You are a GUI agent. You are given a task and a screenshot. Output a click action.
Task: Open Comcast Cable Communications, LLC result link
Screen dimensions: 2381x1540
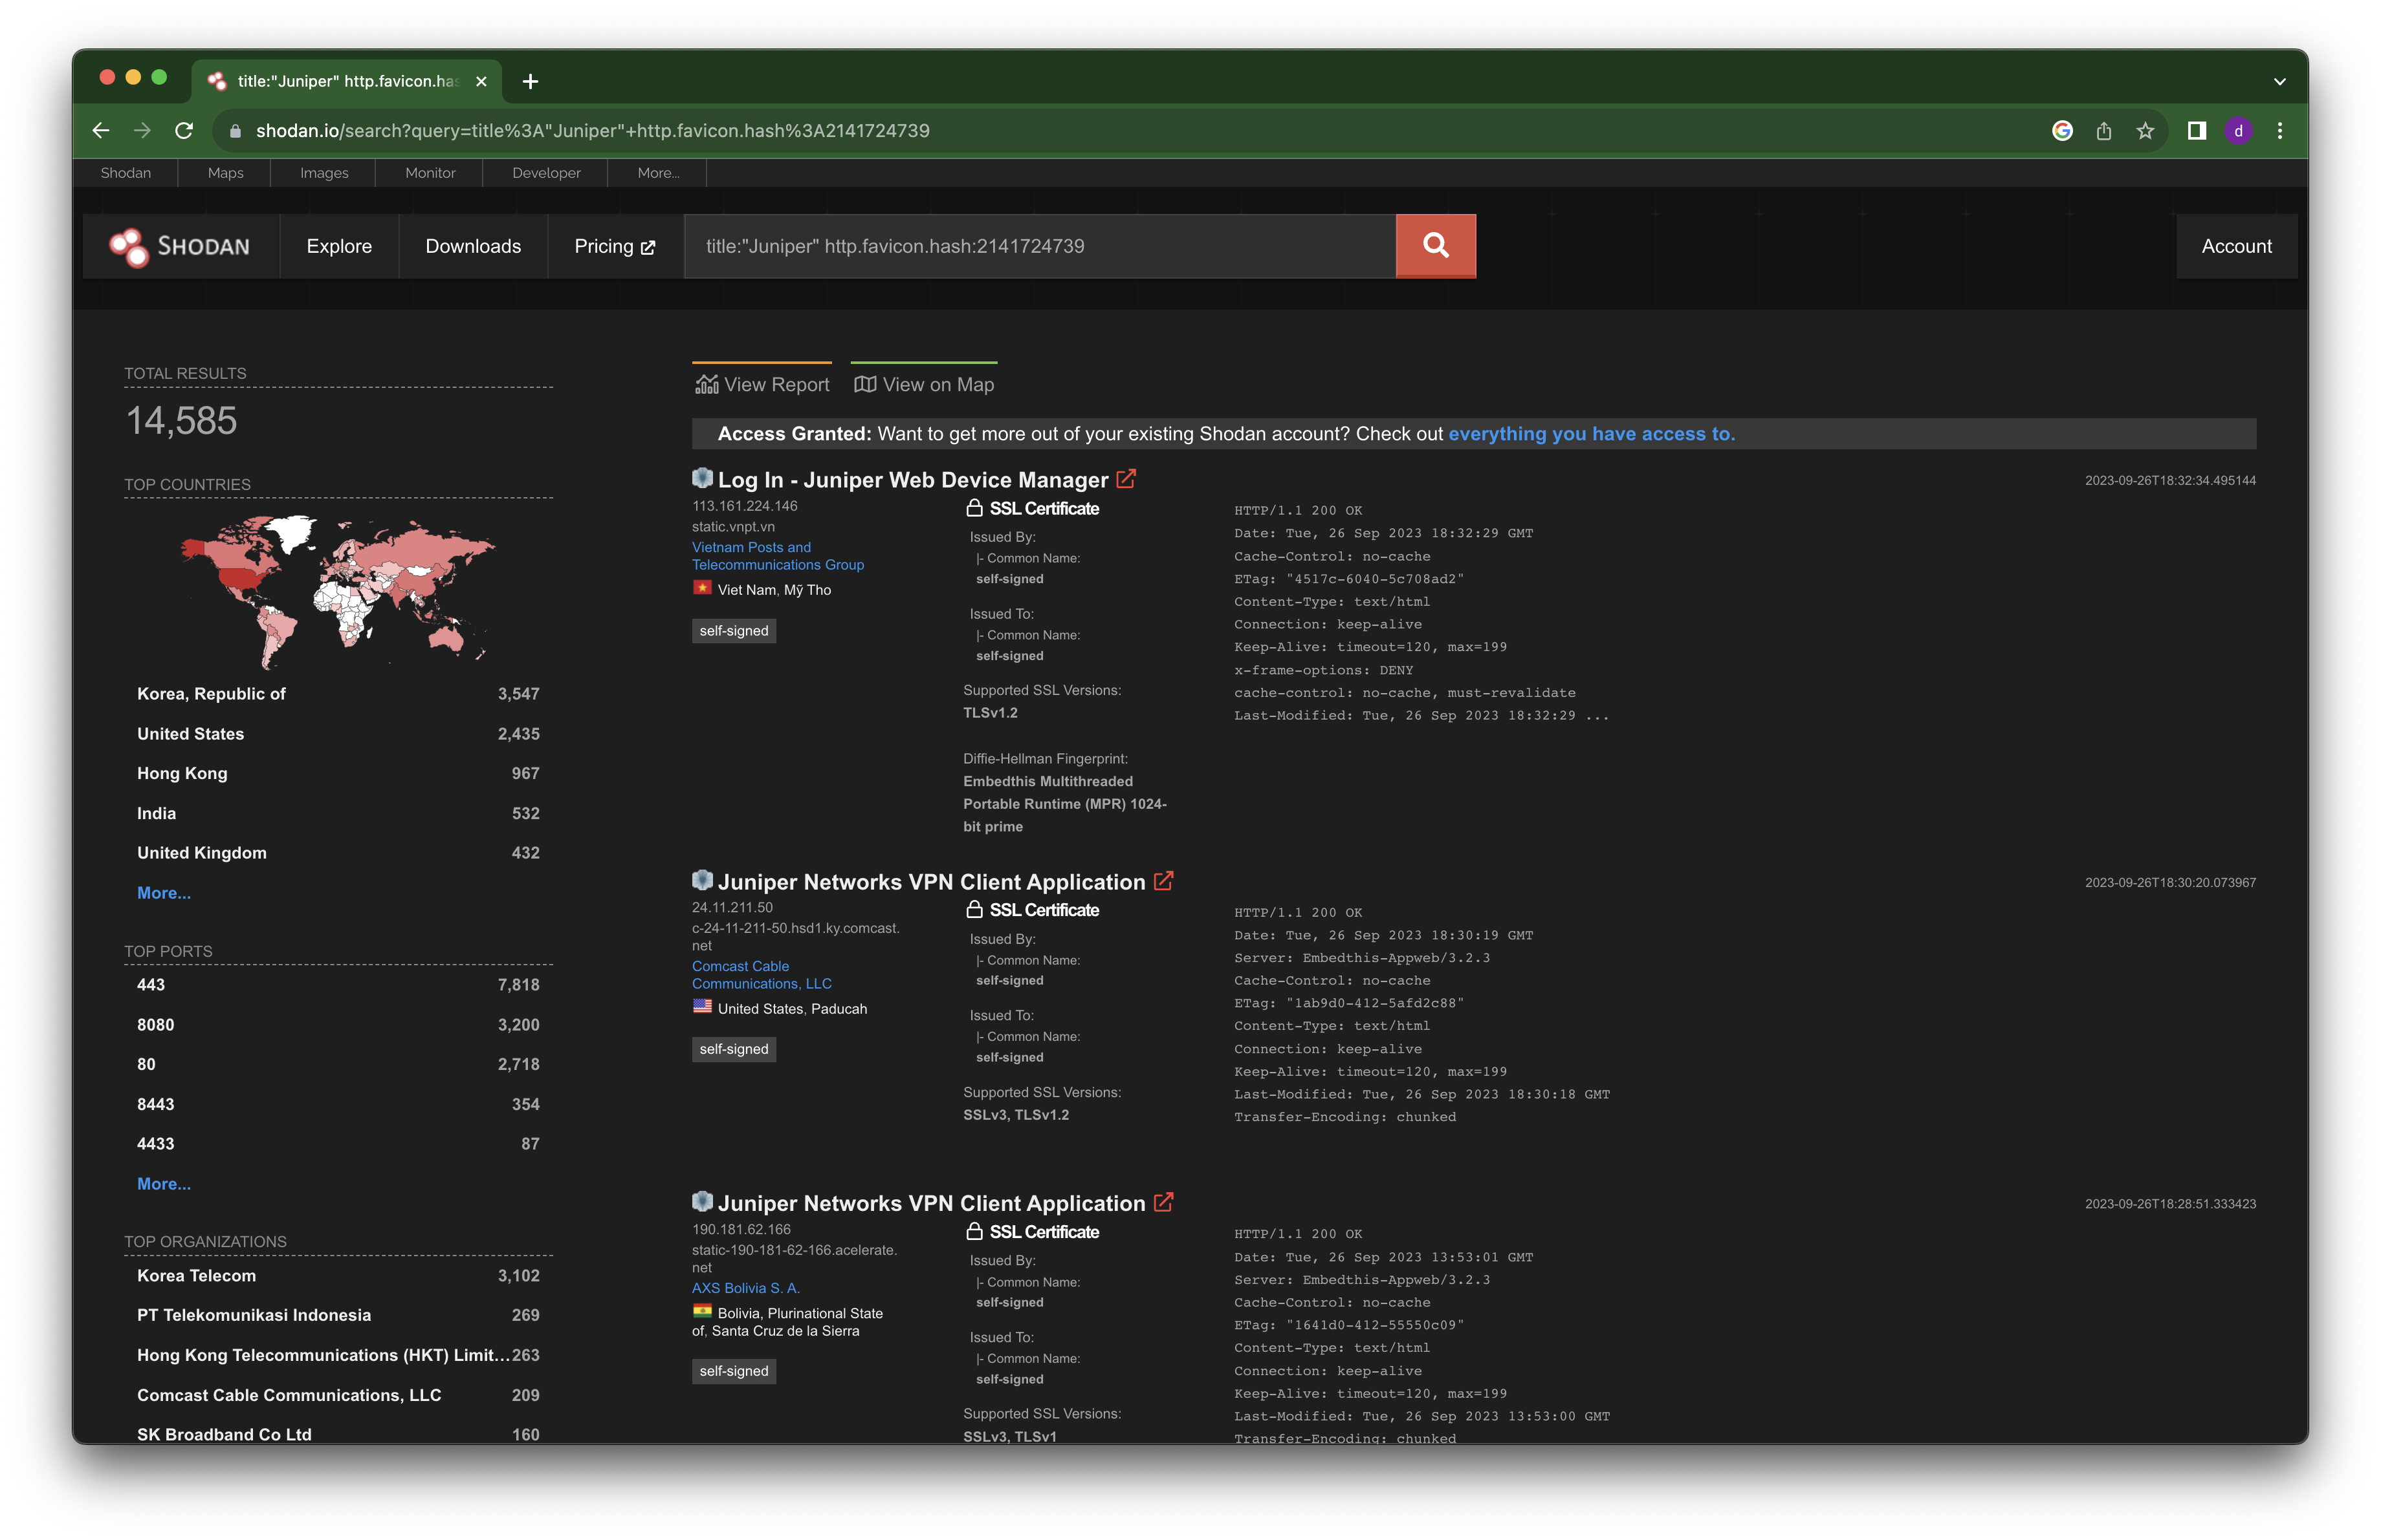click(x=762, y=974)
